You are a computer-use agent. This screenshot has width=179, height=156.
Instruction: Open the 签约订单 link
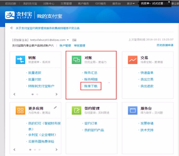(91, 123)
